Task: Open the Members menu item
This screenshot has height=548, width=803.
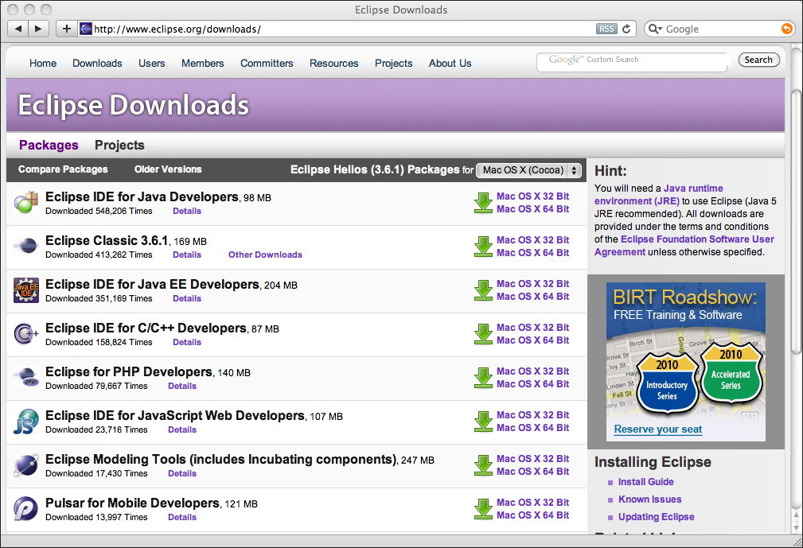Action: point(203,63)
